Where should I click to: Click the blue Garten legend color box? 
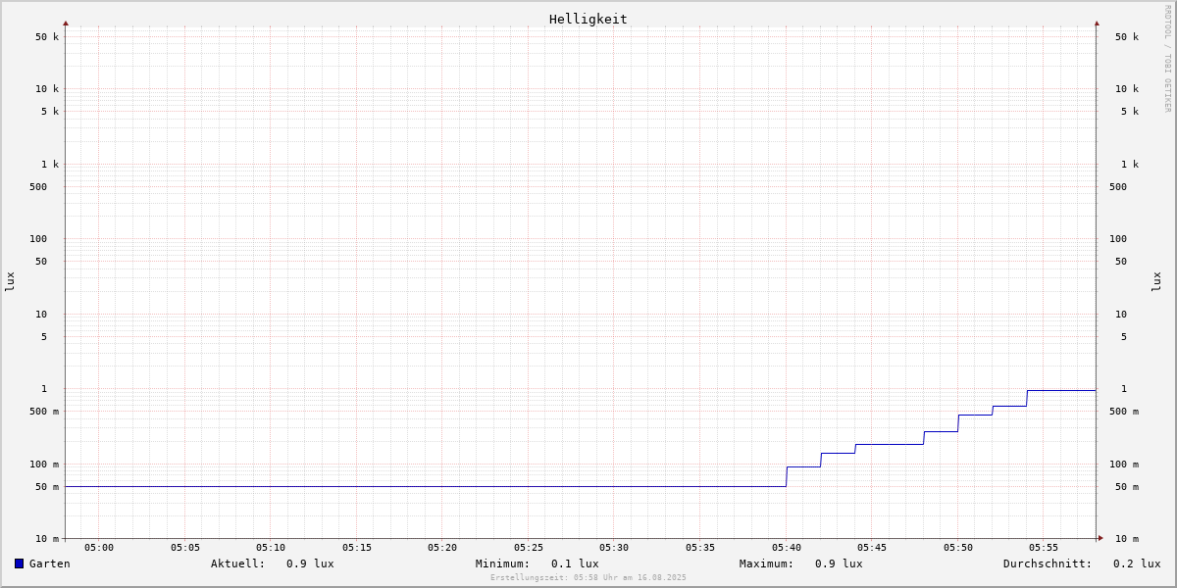pyautogui.click(x=19, y=563)
